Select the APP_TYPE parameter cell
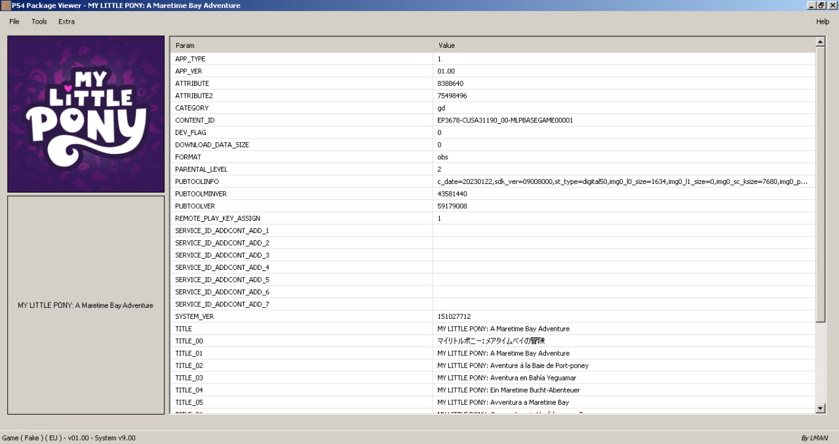The image size is (839, 444). click(x=302, y=59)
